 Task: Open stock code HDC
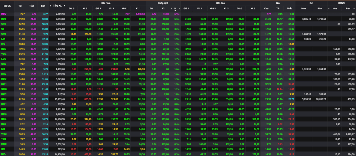click(3, 79)
